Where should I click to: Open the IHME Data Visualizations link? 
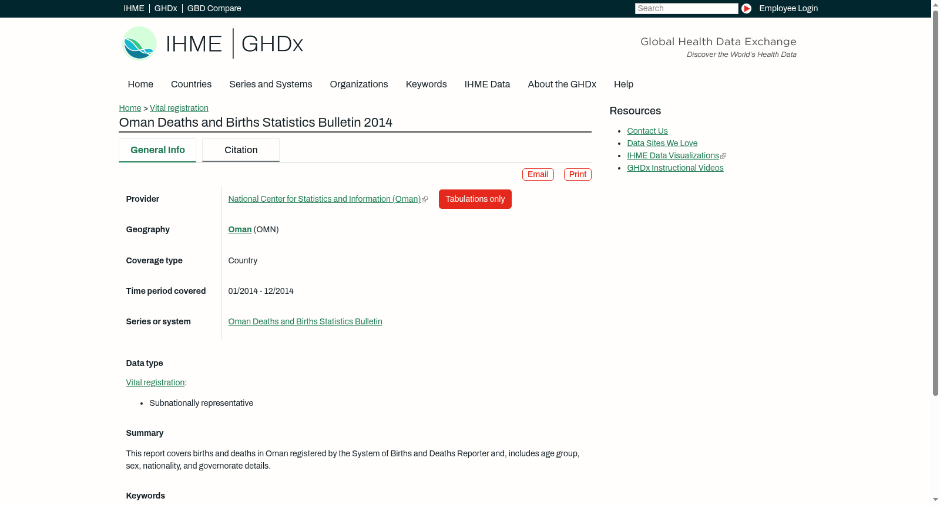point(673,156)
